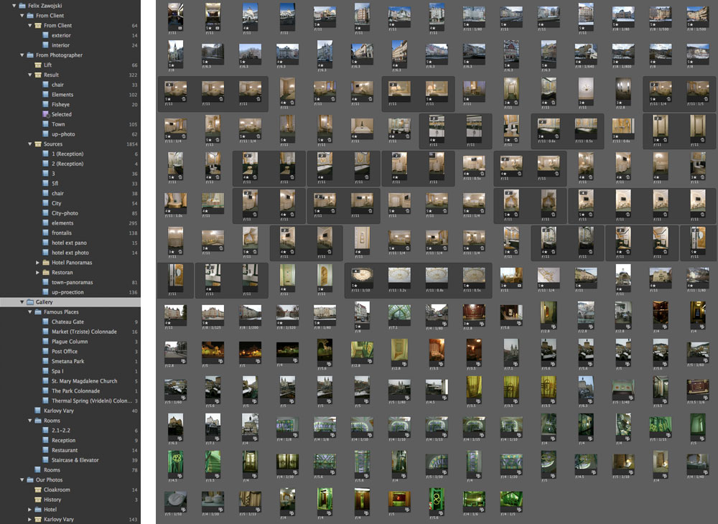Click the Gallery folder icon
The height and width of the screenshot is (524, 718).
click(30, 302)
